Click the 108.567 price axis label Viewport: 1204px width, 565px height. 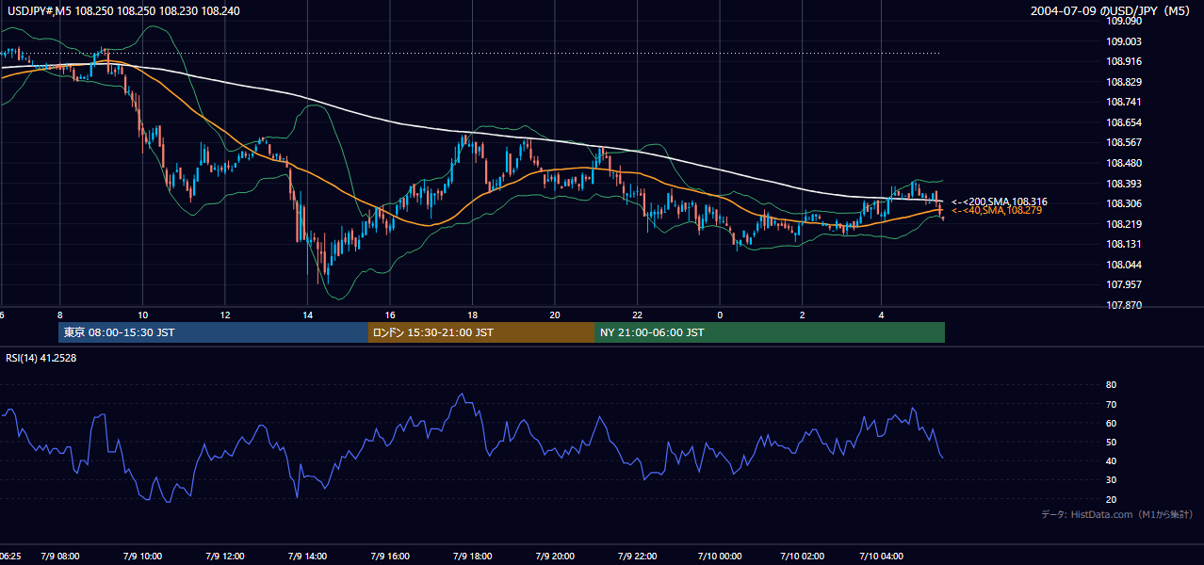[x=1123, y=143]
